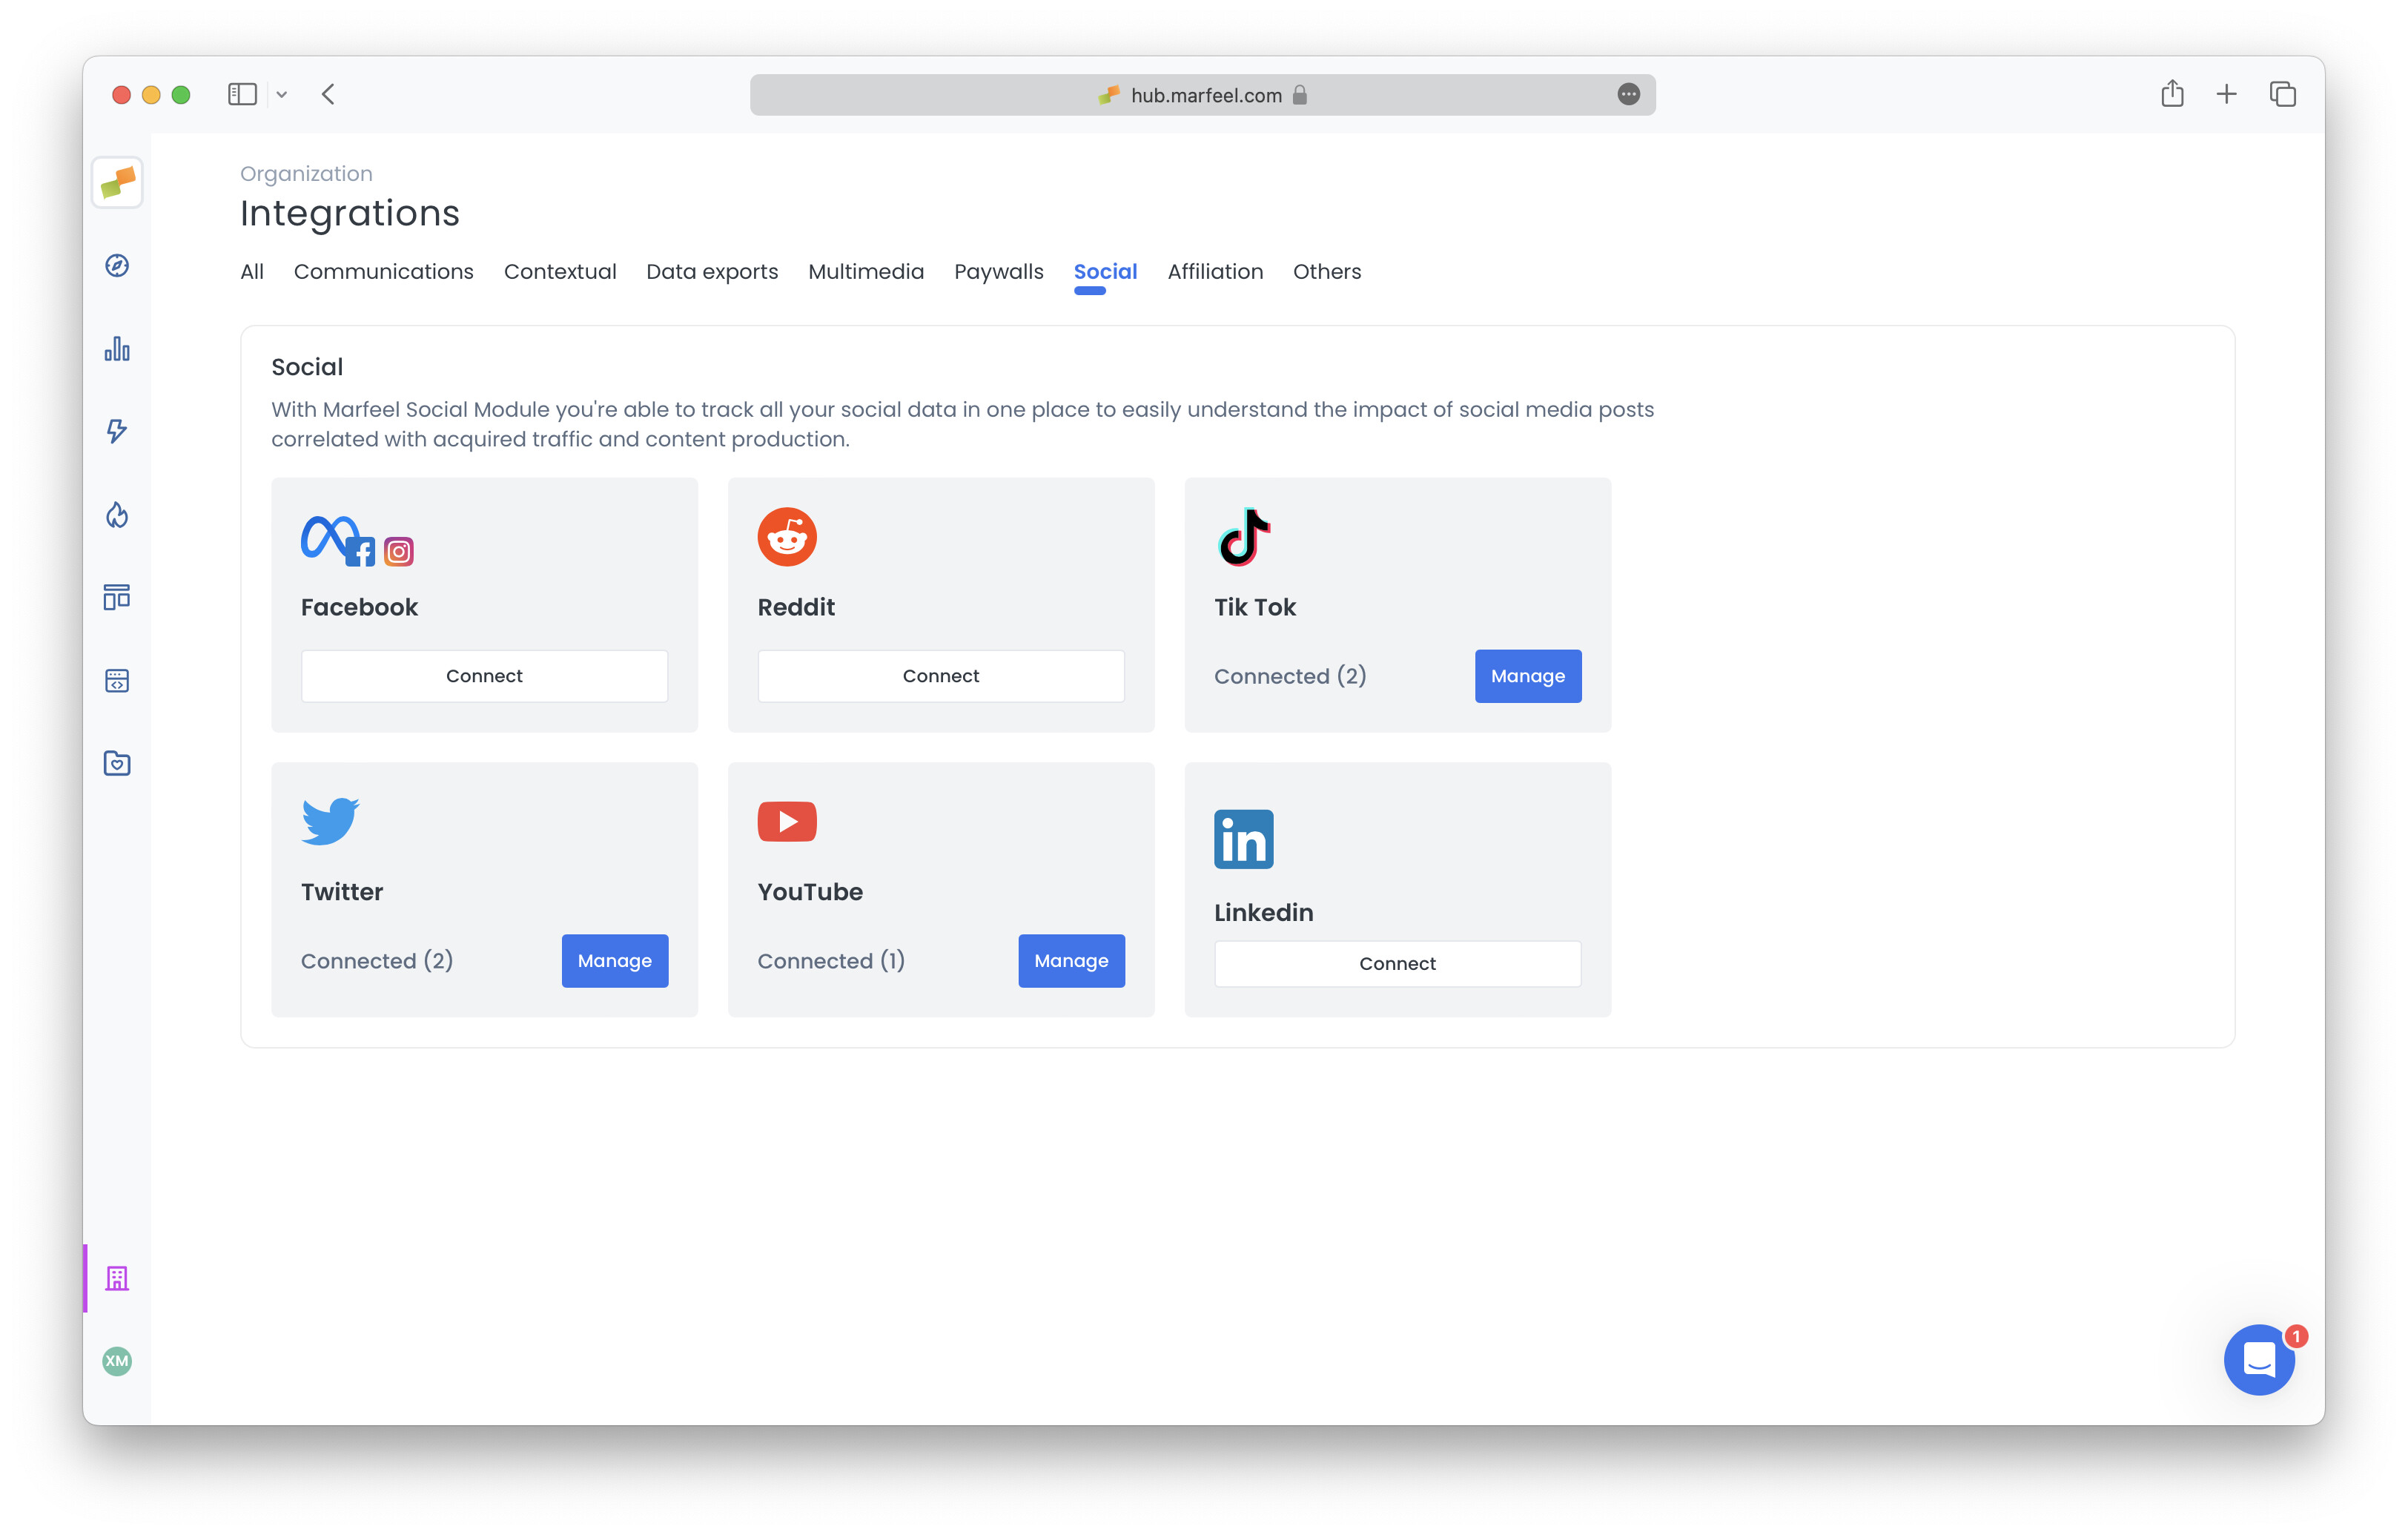The image size is (2408, 1535).
Task: Manage the Tik Tok connection
Action: 1527,675
